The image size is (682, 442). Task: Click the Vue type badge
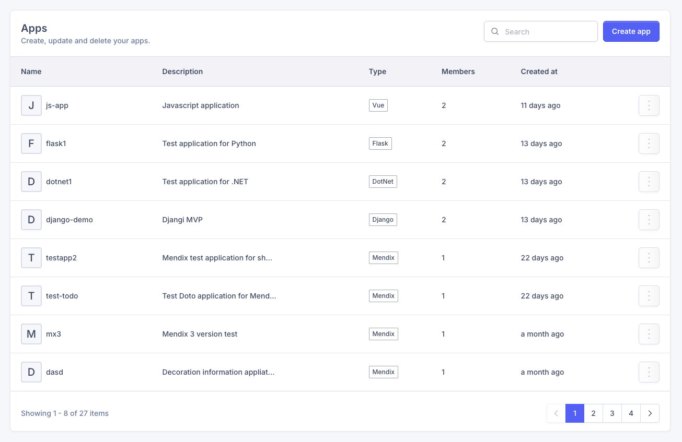point(378,105)
